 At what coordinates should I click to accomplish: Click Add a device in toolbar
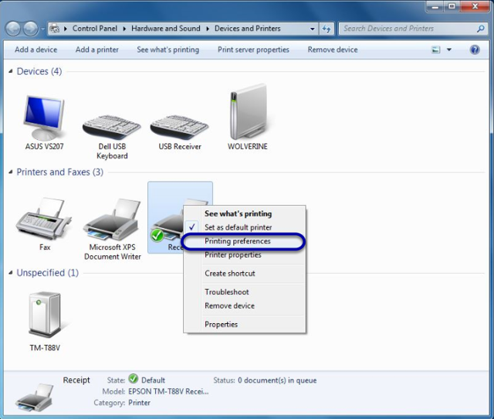[x=36, y=49]
